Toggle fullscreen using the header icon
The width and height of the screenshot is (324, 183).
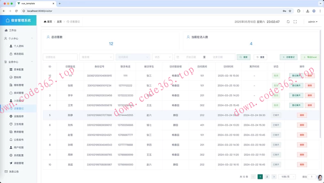[x=295, y=22]
